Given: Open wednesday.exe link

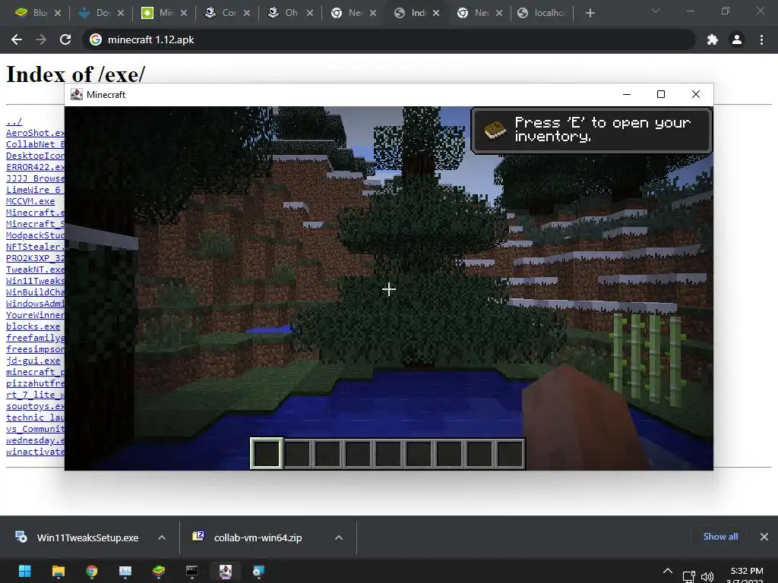Looking at the screenshot, I should click(x=35, y=441).
